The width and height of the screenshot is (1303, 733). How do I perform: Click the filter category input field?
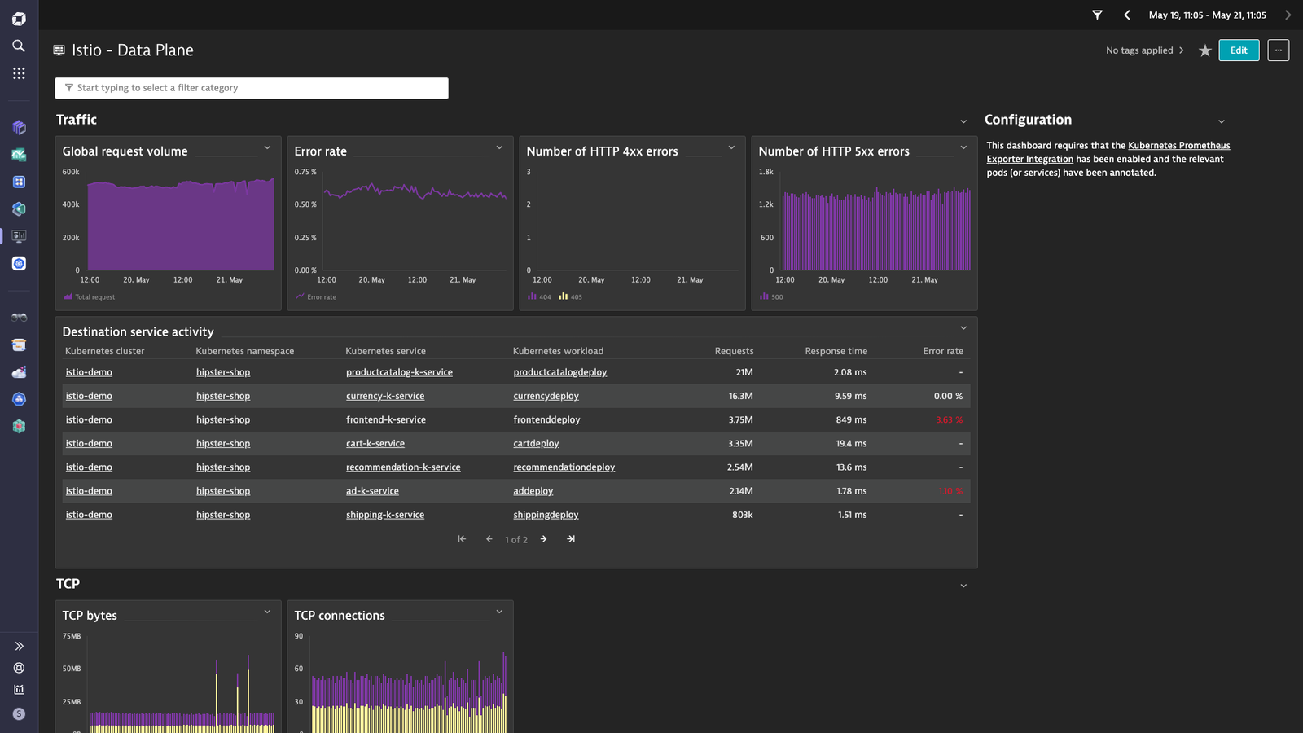(252, 88)
